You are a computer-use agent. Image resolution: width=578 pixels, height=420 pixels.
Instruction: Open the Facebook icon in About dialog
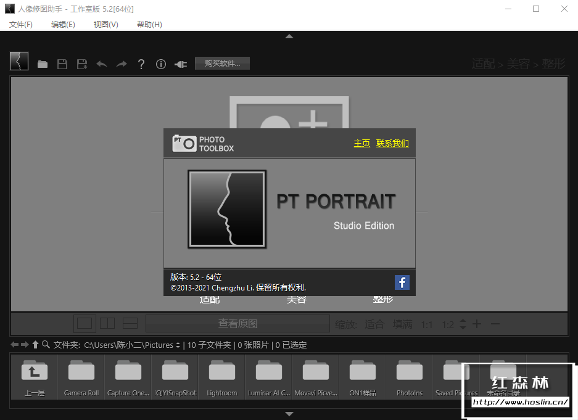[402, 282]
